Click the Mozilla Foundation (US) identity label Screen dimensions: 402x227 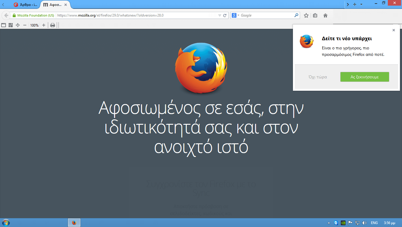coord(36,15)
